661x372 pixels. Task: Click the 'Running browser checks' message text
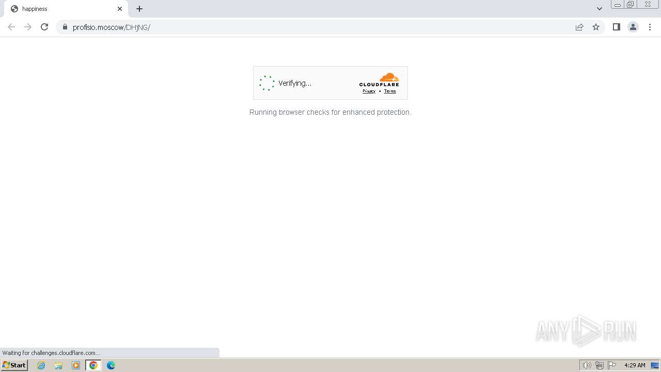[330, 112]
